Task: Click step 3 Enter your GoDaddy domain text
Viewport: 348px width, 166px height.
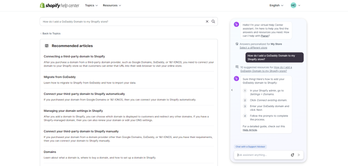Action: (x=269, y=108)
